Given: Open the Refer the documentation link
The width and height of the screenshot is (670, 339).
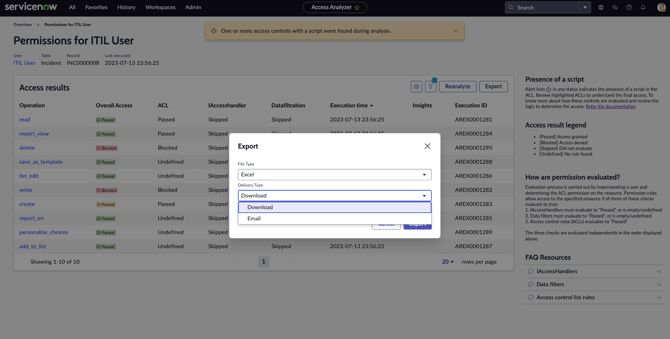Looking at the screenshot, I should [x=611, y=107].
